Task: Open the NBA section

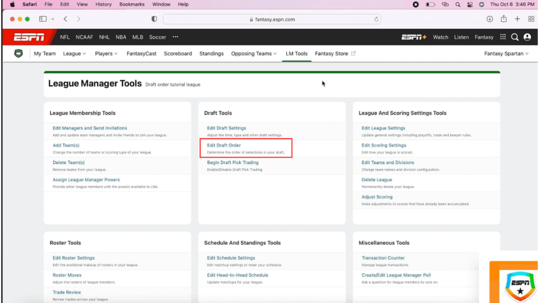Action: [x=121, y=37]
